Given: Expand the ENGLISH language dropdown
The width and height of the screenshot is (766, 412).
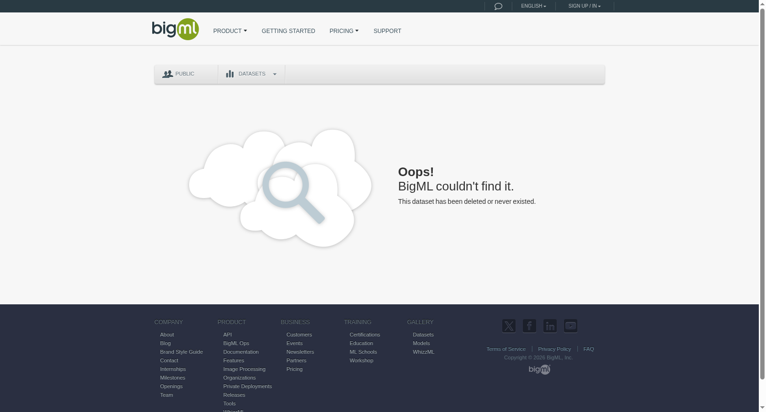Looking at the screenshot, I should click(533, 6).
